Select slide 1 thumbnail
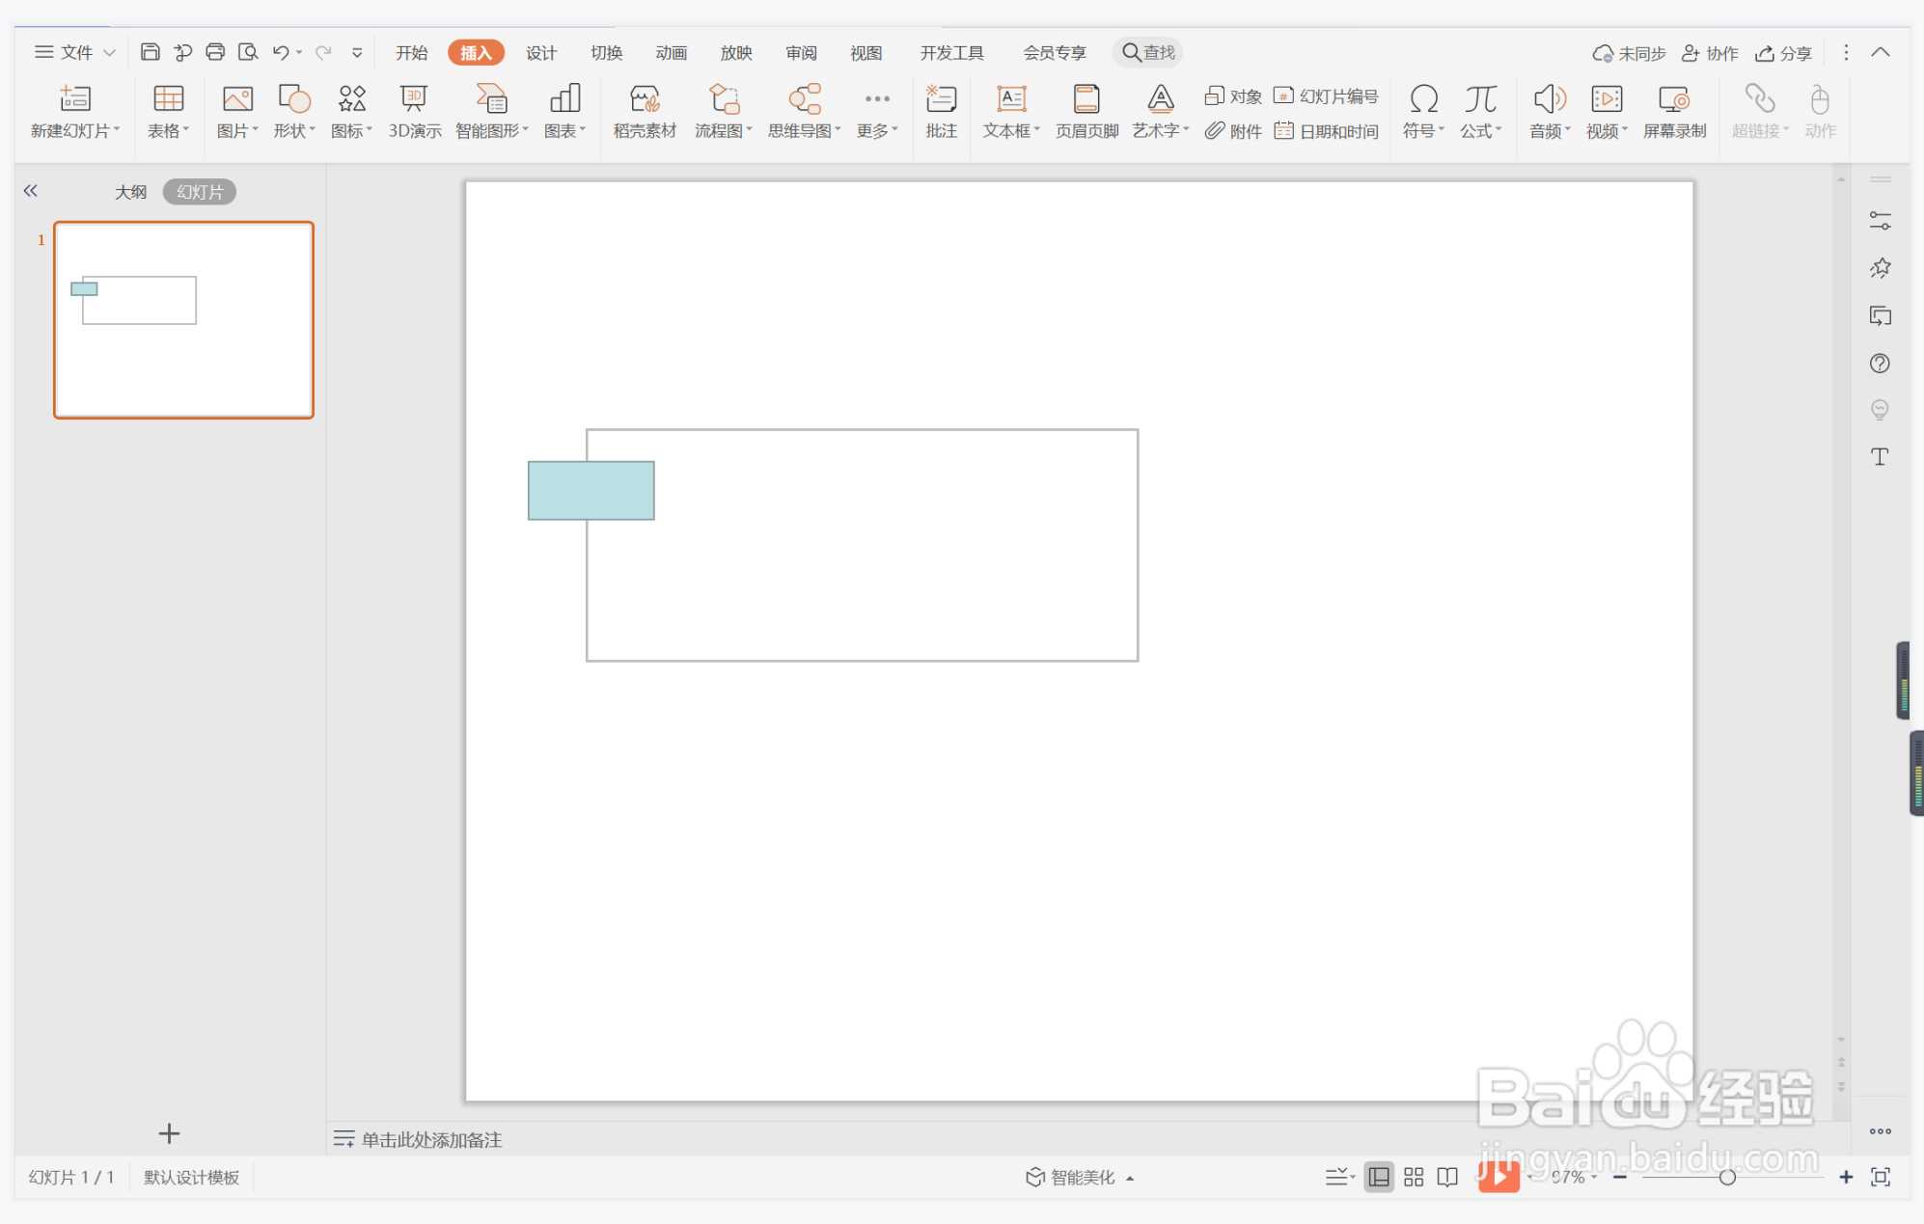1924x1224 pixels. coord(183,320)
